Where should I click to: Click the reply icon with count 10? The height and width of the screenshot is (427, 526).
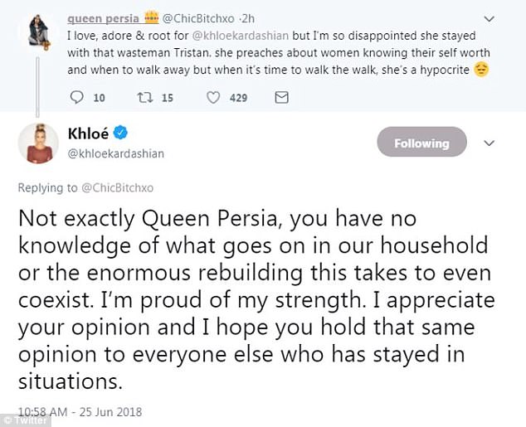(77, 98)
